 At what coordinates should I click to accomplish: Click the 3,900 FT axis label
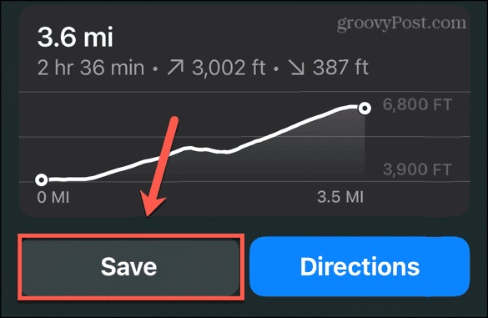coord(417,169)
